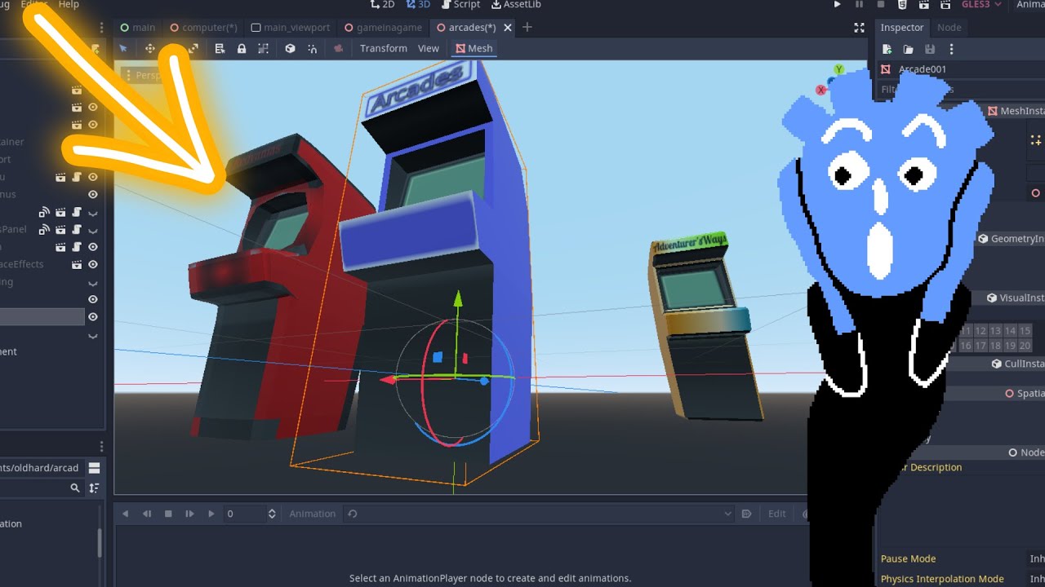Switch to the computer(*) scene tab
1045x587 pixels.
click(x=203, y=28)
